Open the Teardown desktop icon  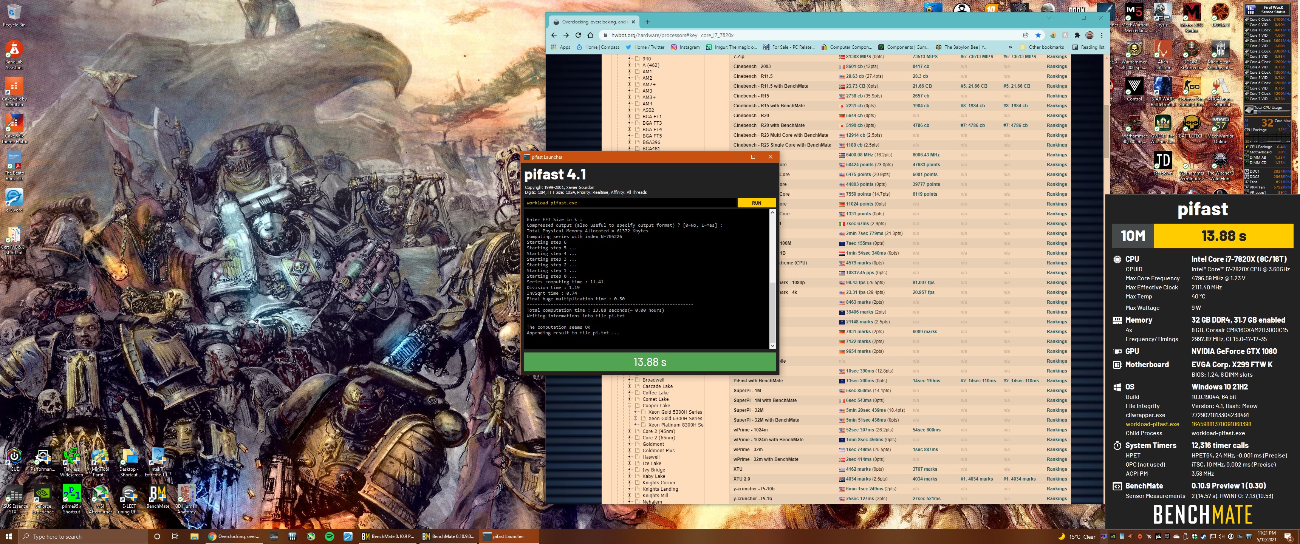pos(1163,164)
